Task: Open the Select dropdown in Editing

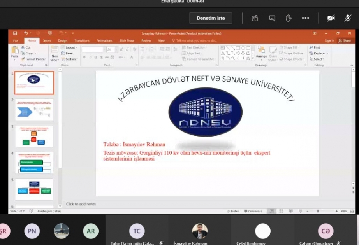Action: (317, 59)
